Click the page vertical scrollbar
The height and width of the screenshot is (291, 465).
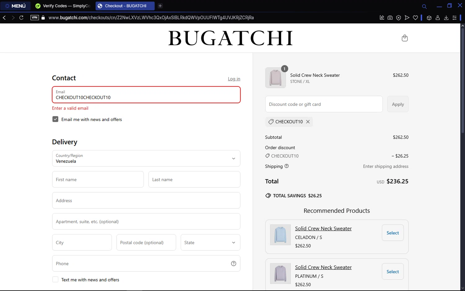click(463, 81)
